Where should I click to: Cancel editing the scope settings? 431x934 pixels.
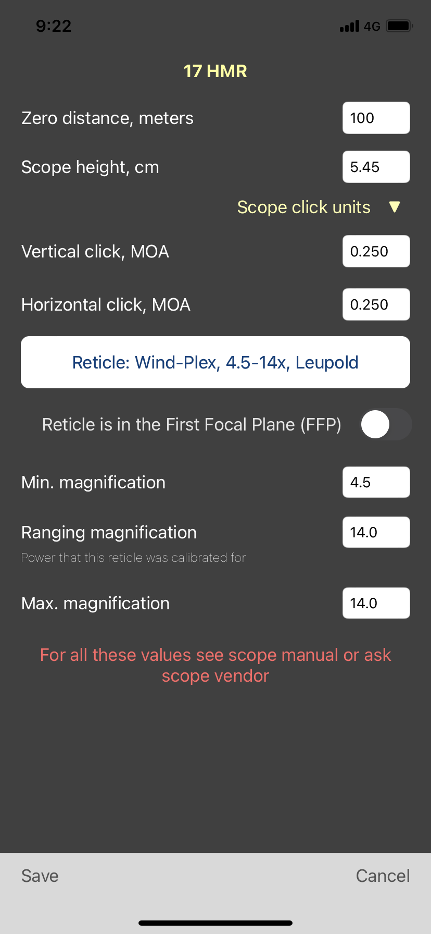click(383, 876)
